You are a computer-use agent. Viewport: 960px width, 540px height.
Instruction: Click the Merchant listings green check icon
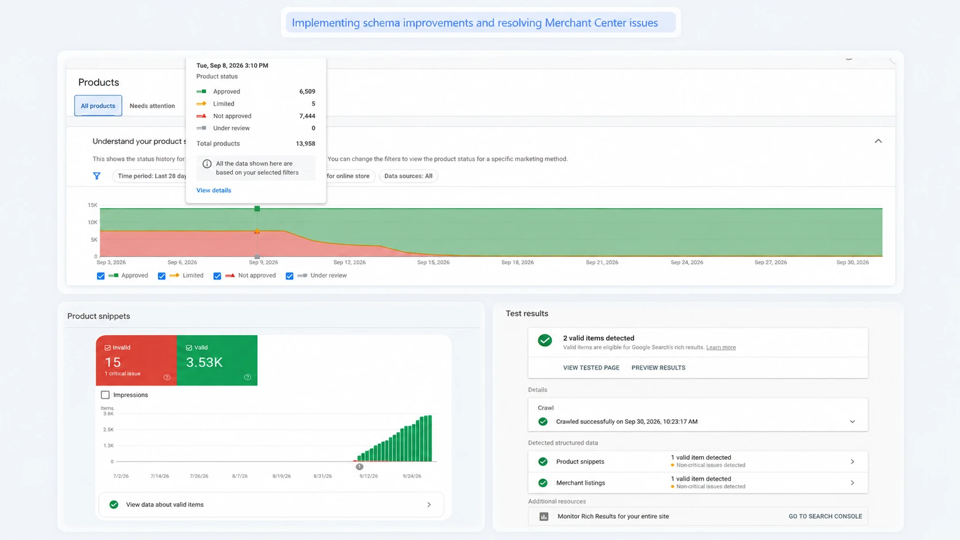click(543, 483)
